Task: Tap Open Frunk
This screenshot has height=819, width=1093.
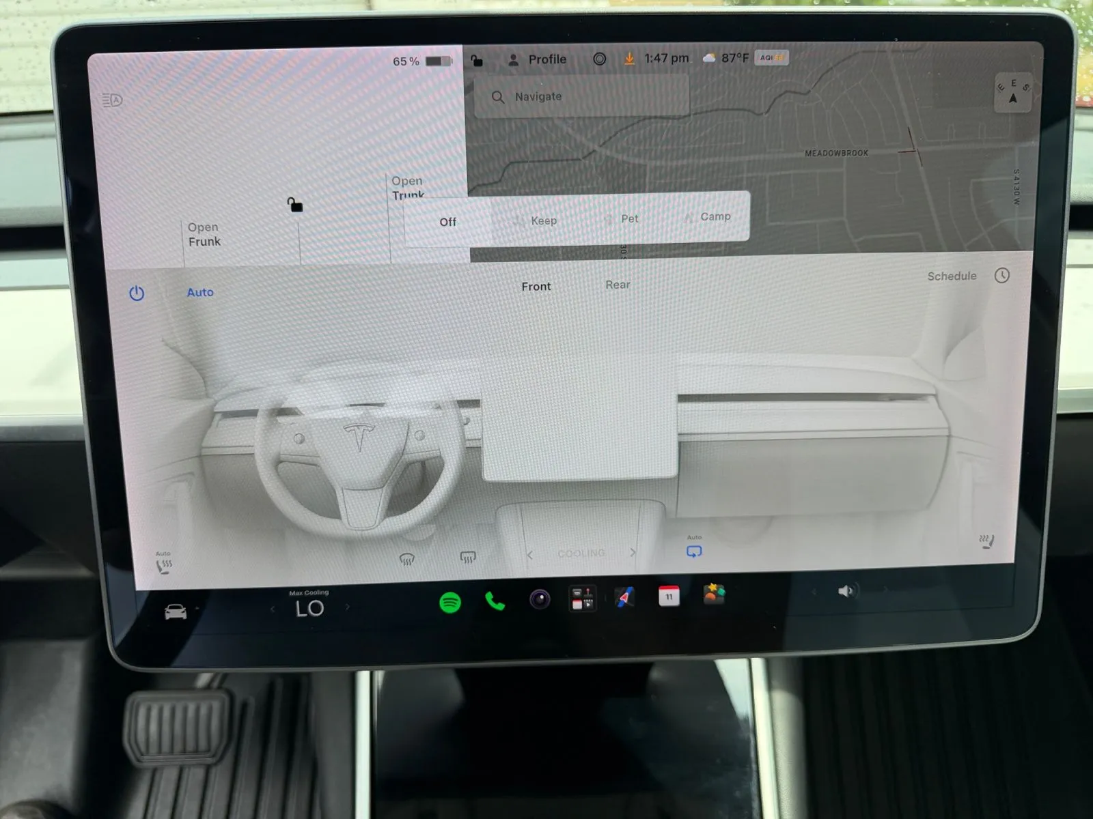Action: pos(204,234)
